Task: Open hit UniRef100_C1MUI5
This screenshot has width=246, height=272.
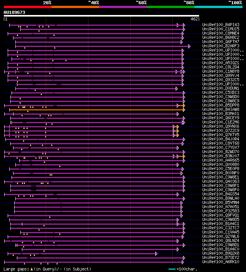Action: click(x=221, y=29)
